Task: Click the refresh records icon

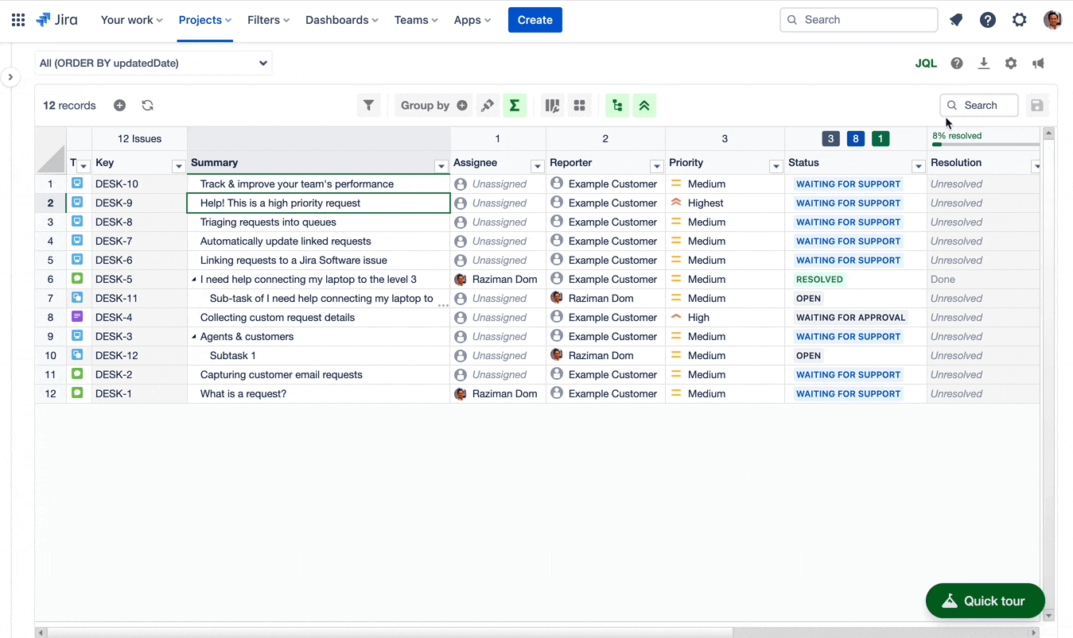Action: (147, 106)
